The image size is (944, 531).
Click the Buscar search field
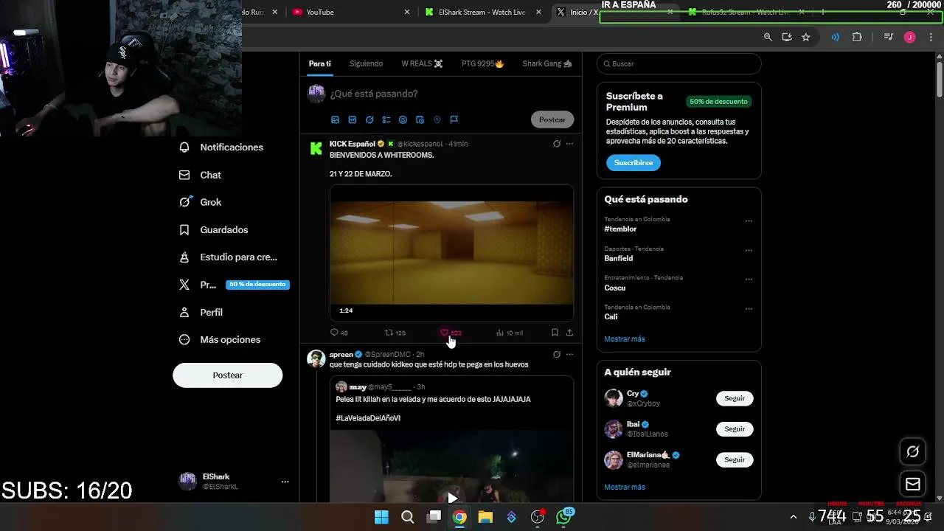click(x=678, y=64)
